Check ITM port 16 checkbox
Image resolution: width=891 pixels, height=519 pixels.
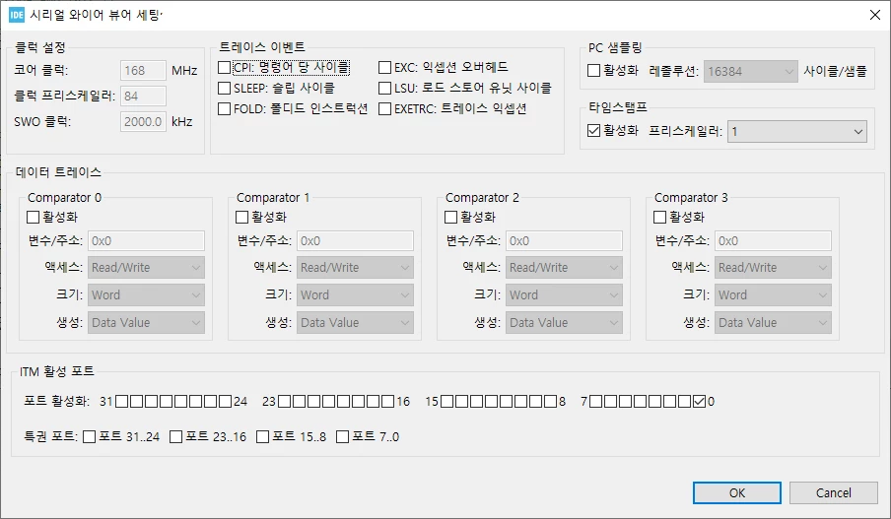(387, 402)
